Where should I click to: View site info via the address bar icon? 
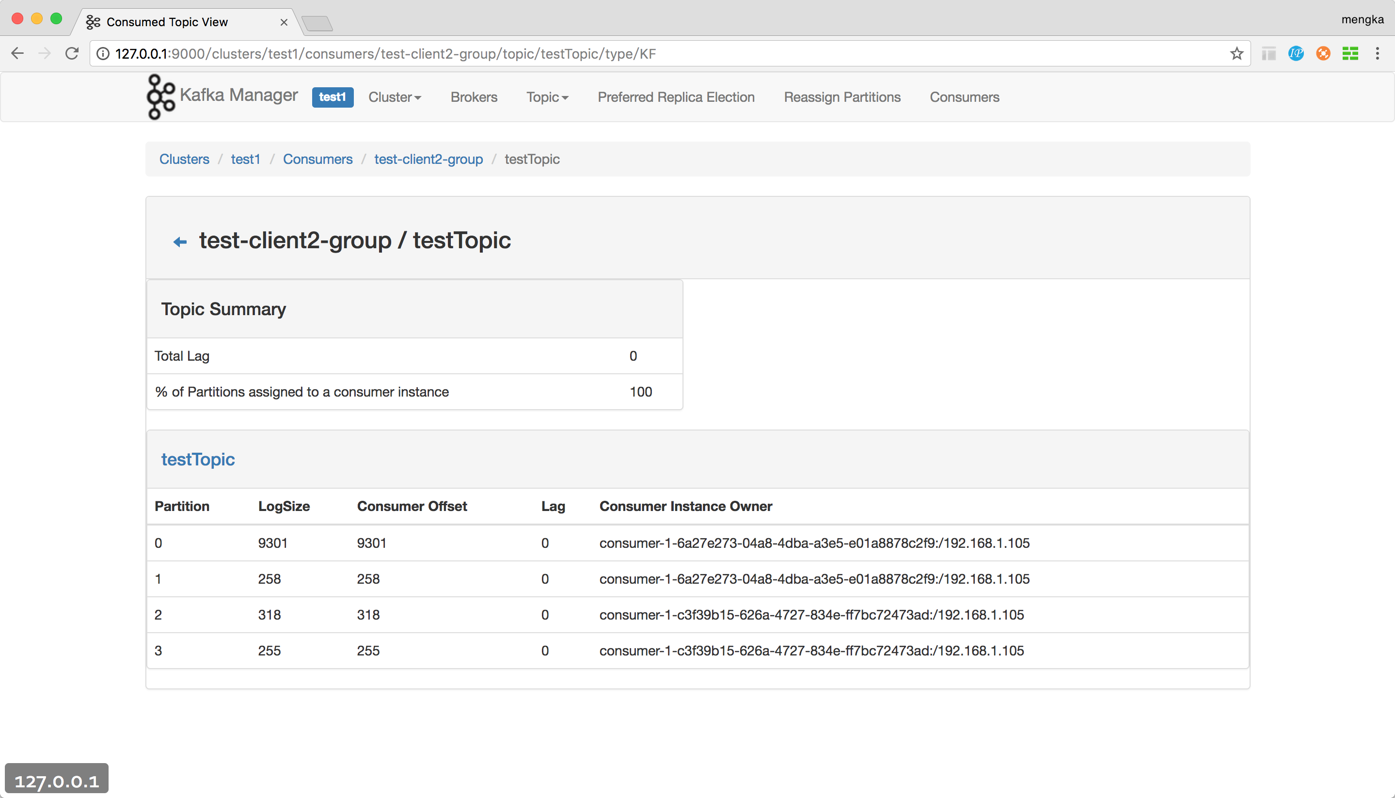click(103, 54)
